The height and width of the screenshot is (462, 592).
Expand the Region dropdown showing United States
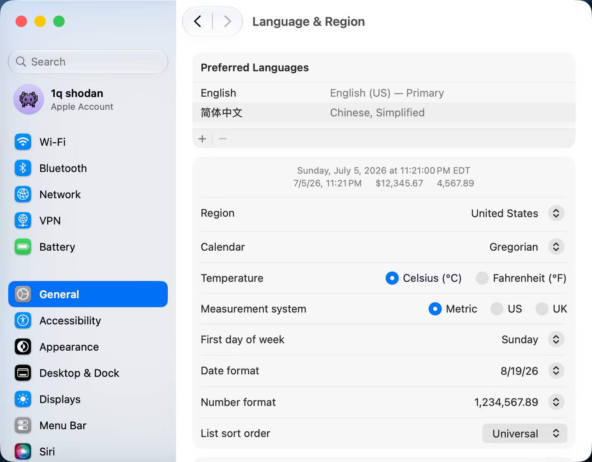tap(556, 213)
